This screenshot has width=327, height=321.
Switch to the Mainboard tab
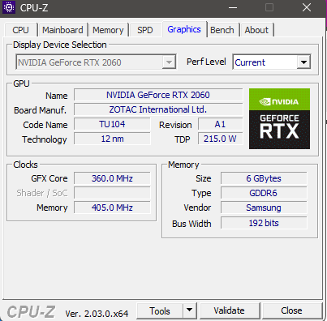pos(62,30)
